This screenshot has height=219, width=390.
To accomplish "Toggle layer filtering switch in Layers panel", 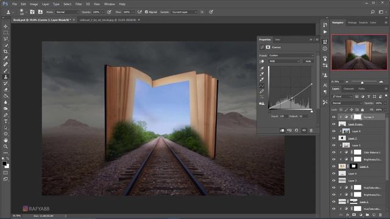I will [386, 96].
